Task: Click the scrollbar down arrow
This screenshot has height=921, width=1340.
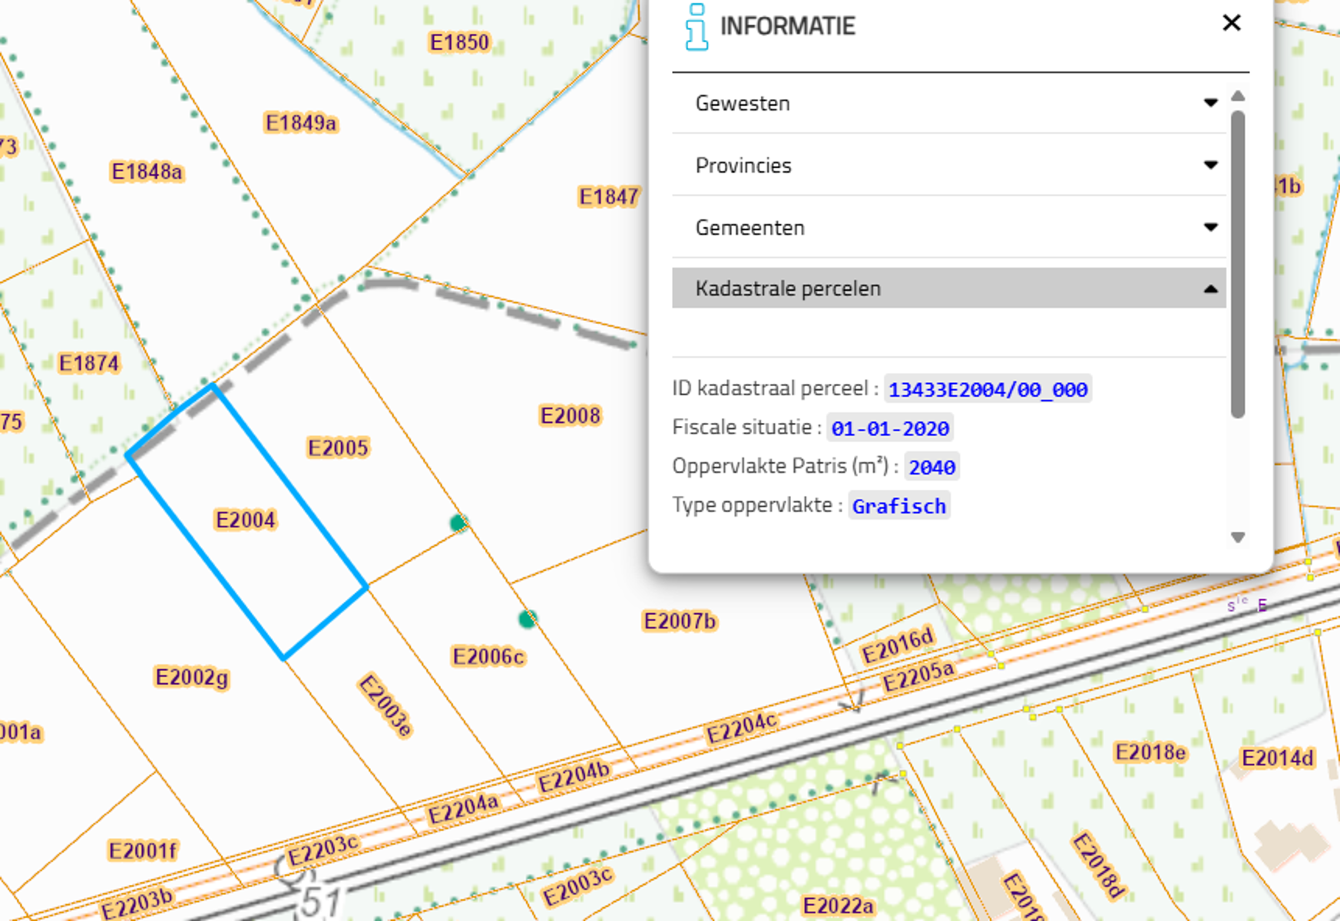Action: point(1237,537)
